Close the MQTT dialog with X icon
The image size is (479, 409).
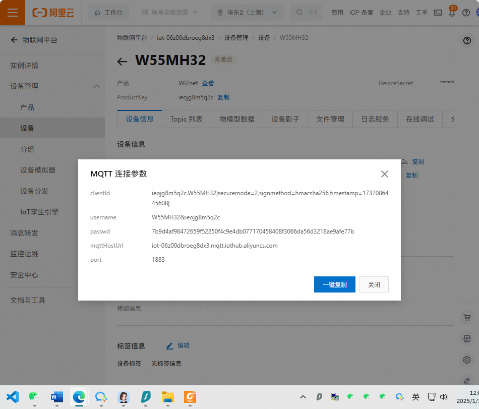pyautogui.click(x=384, y=174)
